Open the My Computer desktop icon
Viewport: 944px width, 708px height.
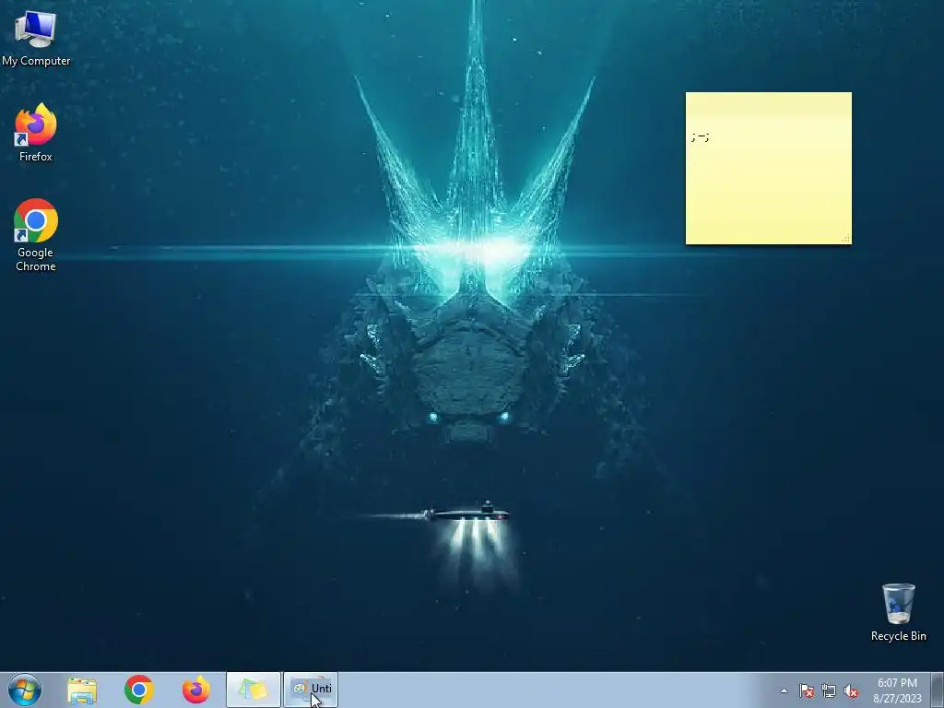[36, 38]
